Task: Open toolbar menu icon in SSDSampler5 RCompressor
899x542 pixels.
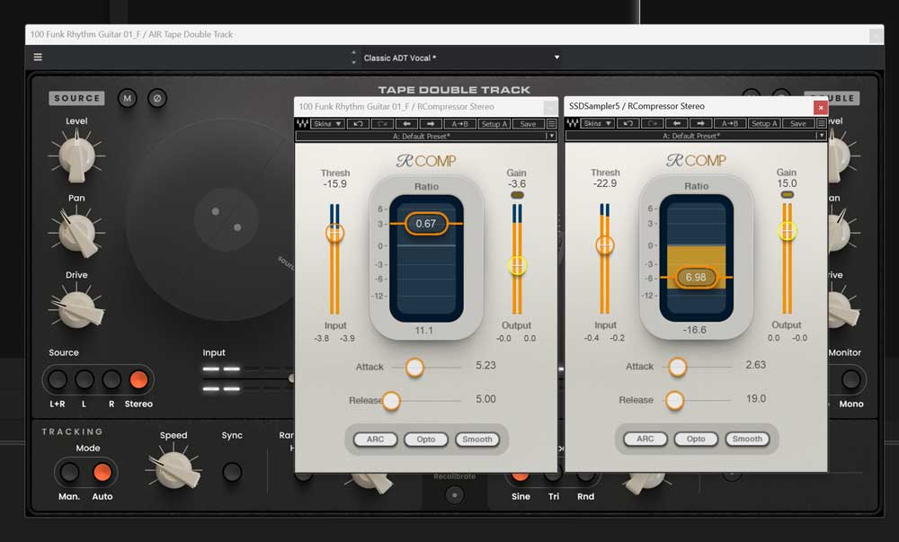Action: coord(820,124)
